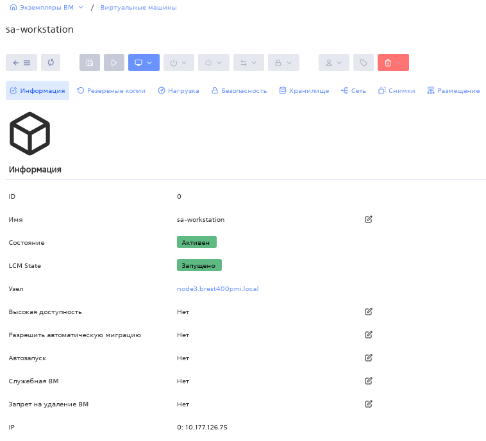Image resolution: width=486 pixels, height=441 pixels.
Task: Click the tag labels icon button
Action: [x=363, y=63]
